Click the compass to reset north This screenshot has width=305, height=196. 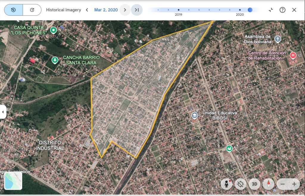pyautogui.click(x=268, y=184)
